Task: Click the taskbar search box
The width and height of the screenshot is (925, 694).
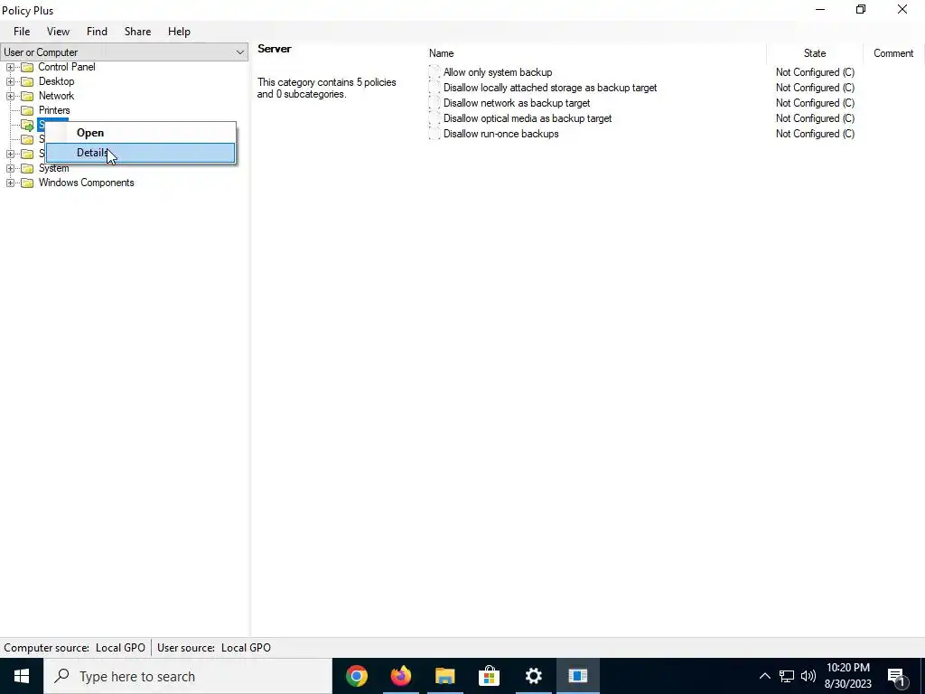Action: [188, 676]
